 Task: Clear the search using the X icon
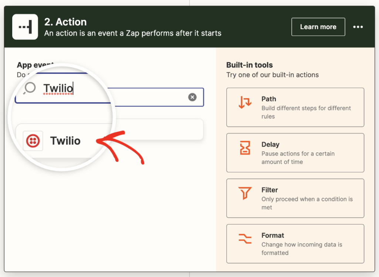coord(192,97)
